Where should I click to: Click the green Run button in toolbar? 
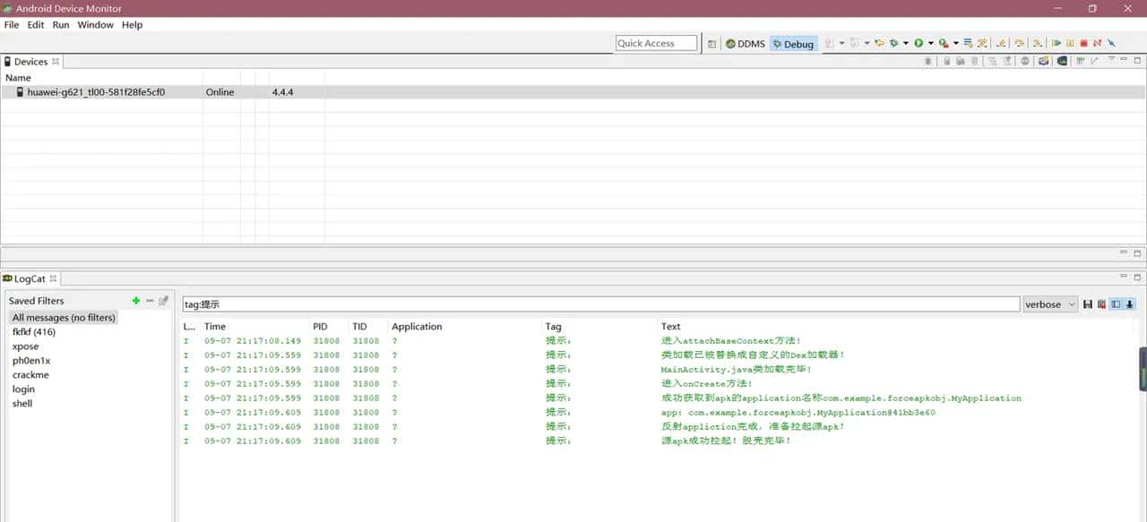pyautogui.click(x=918, y=43)
